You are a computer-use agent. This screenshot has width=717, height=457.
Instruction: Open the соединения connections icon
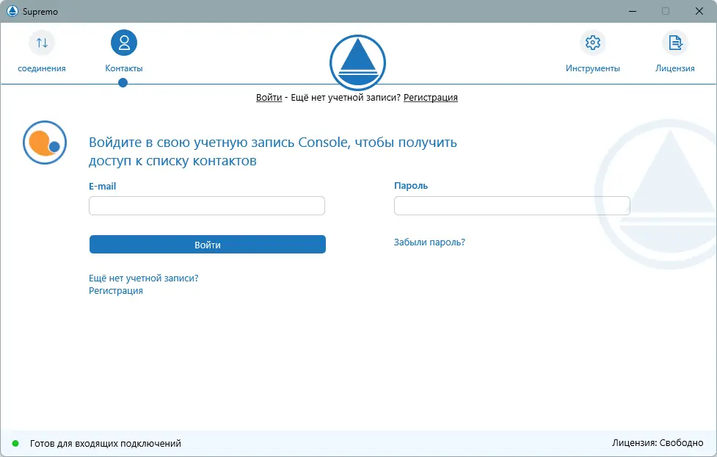point(42,43)
